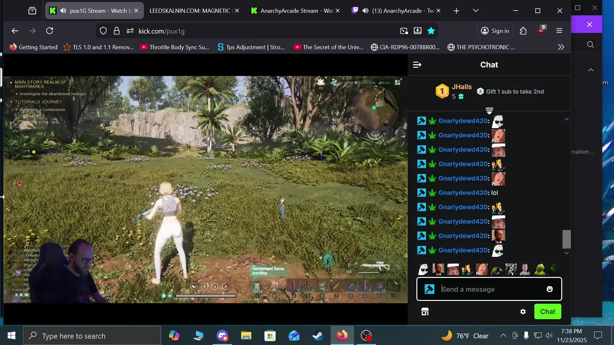Viewport: 614px width, 345px height.
Task: Select the pux1G Stream tab
Action: click(x=94, y=11)
